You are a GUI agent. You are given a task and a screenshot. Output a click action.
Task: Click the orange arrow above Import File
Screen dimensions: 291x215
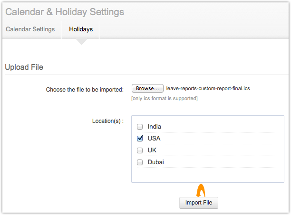point(201,190)
